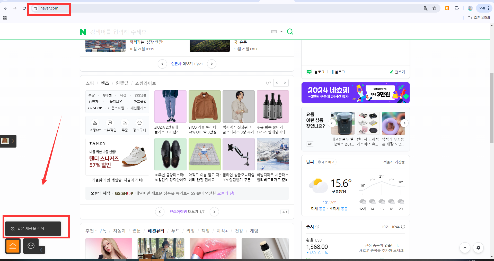Open the 2024 네쇼페 coupon banner
The height and width of the screenshot is (261, 494).
[355, 93]
